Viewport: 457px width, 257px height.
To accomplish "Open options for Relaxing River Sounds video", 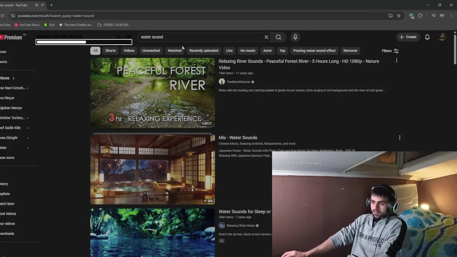I will [x=396, y=61].
